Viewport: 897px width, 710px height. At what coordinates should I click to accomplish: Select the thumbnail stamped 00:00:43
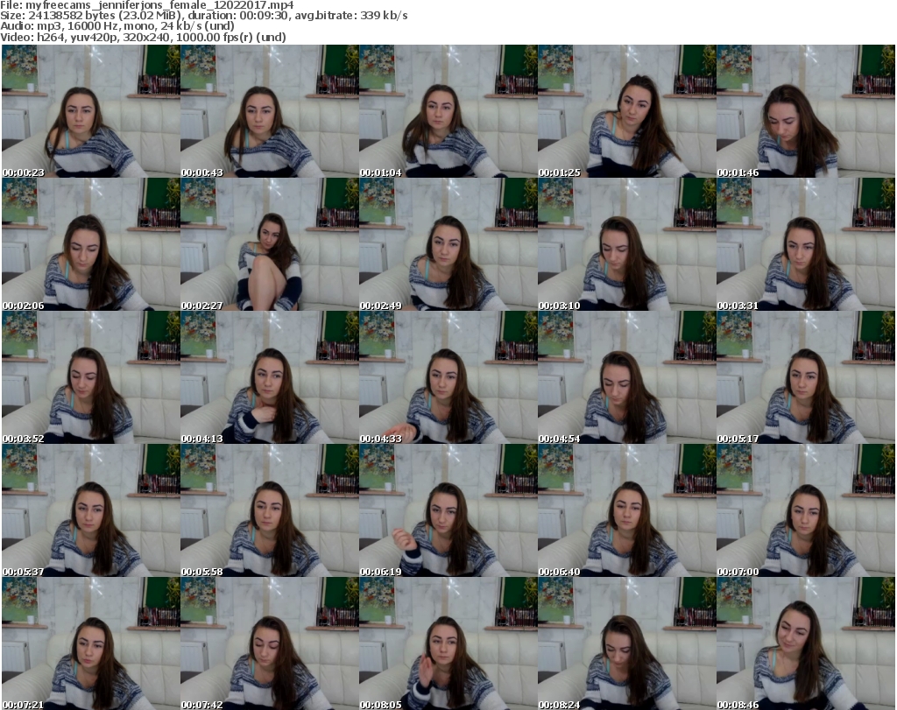(270, 111)
